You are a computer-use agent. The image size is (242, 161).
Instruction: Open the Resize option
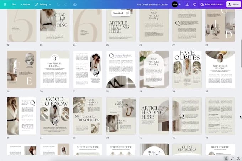[25, 4]
